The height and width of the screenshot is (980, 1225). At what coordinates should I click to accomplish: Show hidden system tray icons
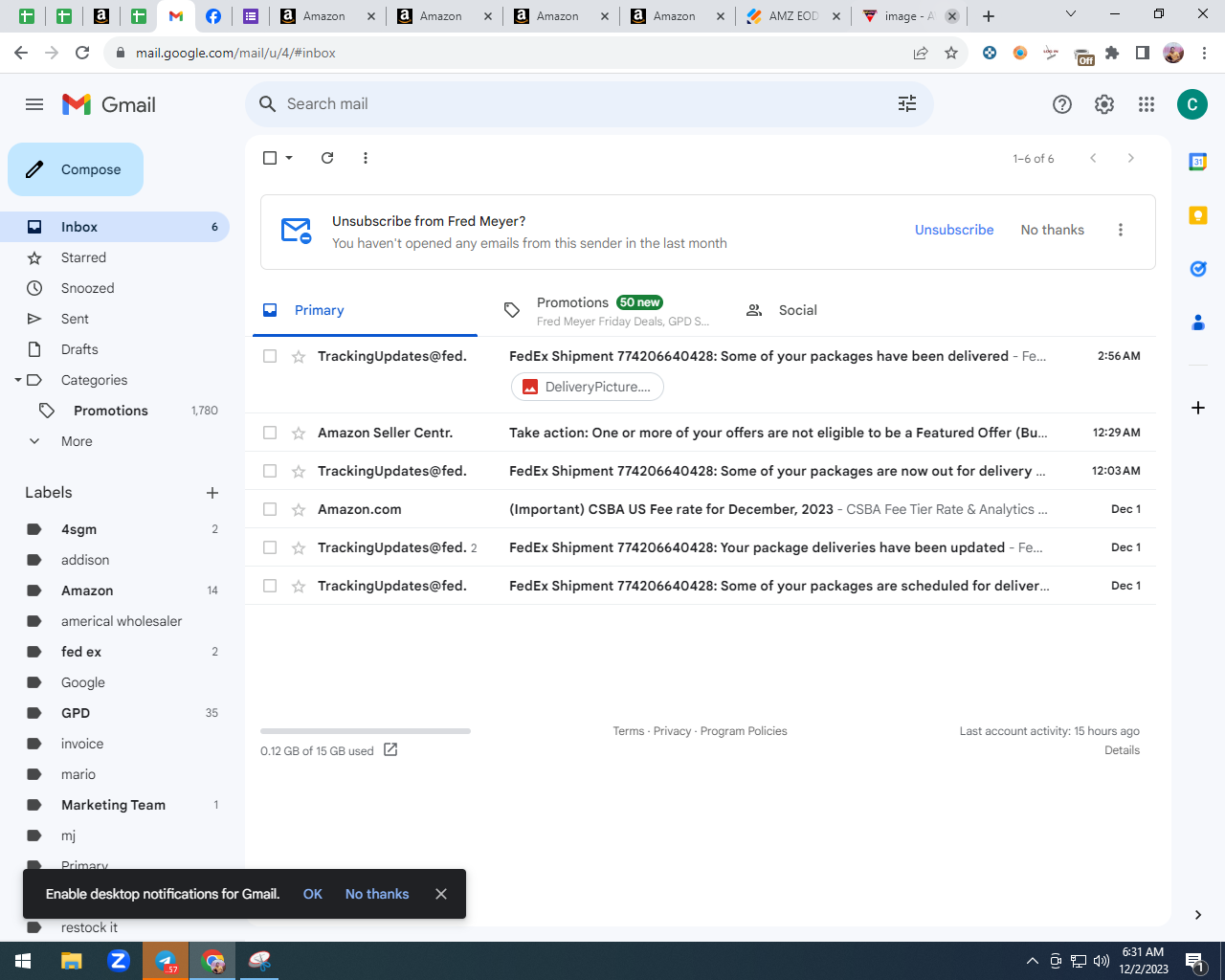click(x=1032, y=961)
